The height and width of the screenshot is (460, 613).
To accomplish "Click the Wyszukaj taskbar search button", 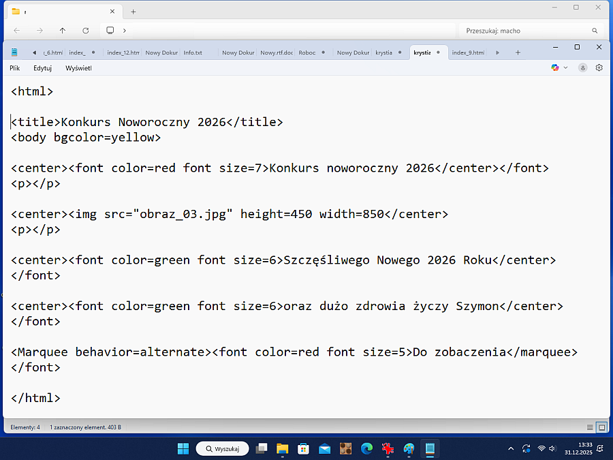I will tap(222, 448).
